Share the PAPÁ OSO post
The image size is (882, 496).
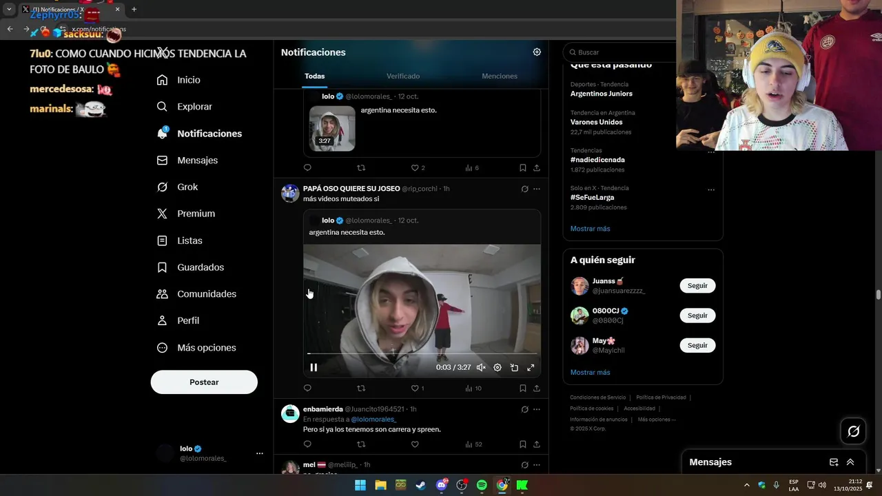[x=537, y=388]
